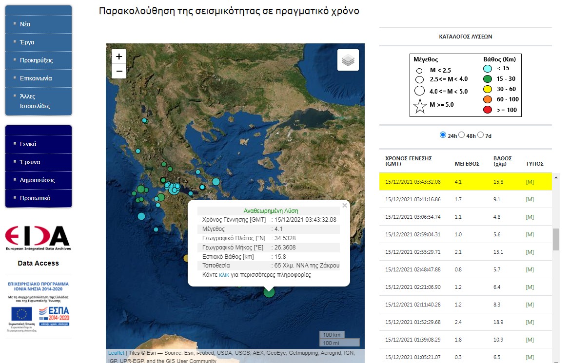Click the European Union flag logo
Screen dimensions: 569x363
coord(21,313)
